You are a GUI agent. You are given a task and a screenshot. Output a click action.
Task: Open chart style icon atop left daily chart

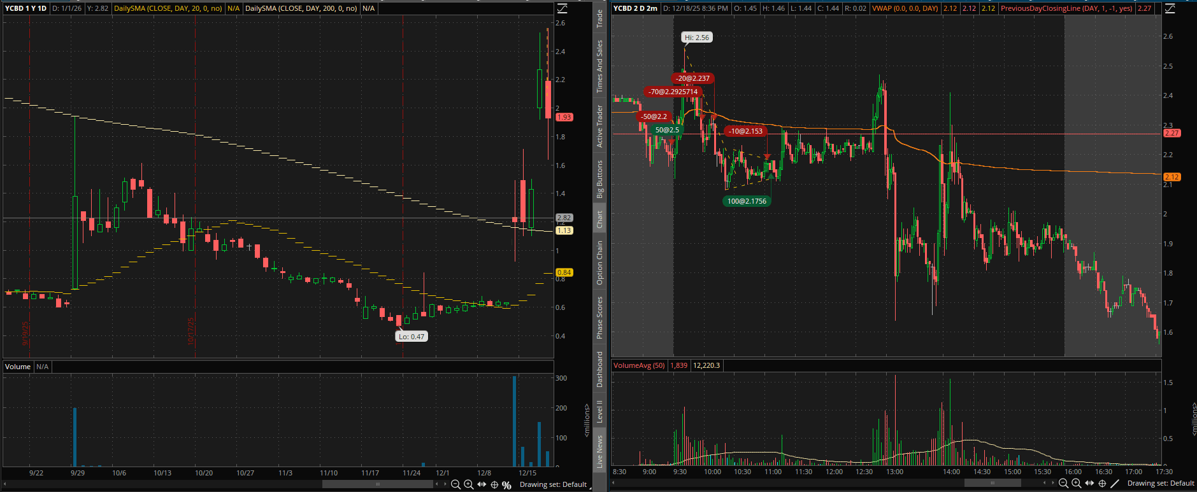[x=562, y=8]
